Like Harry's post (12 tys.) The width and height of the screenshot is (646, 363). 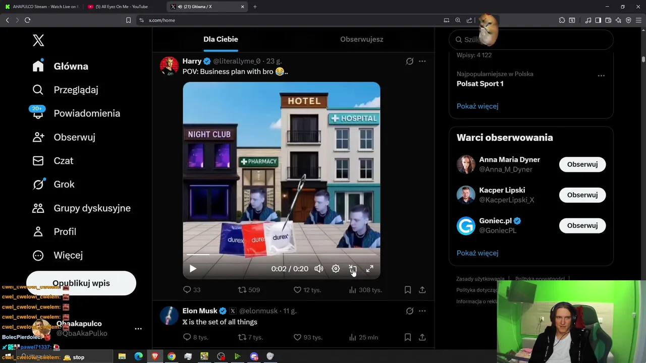307,290
